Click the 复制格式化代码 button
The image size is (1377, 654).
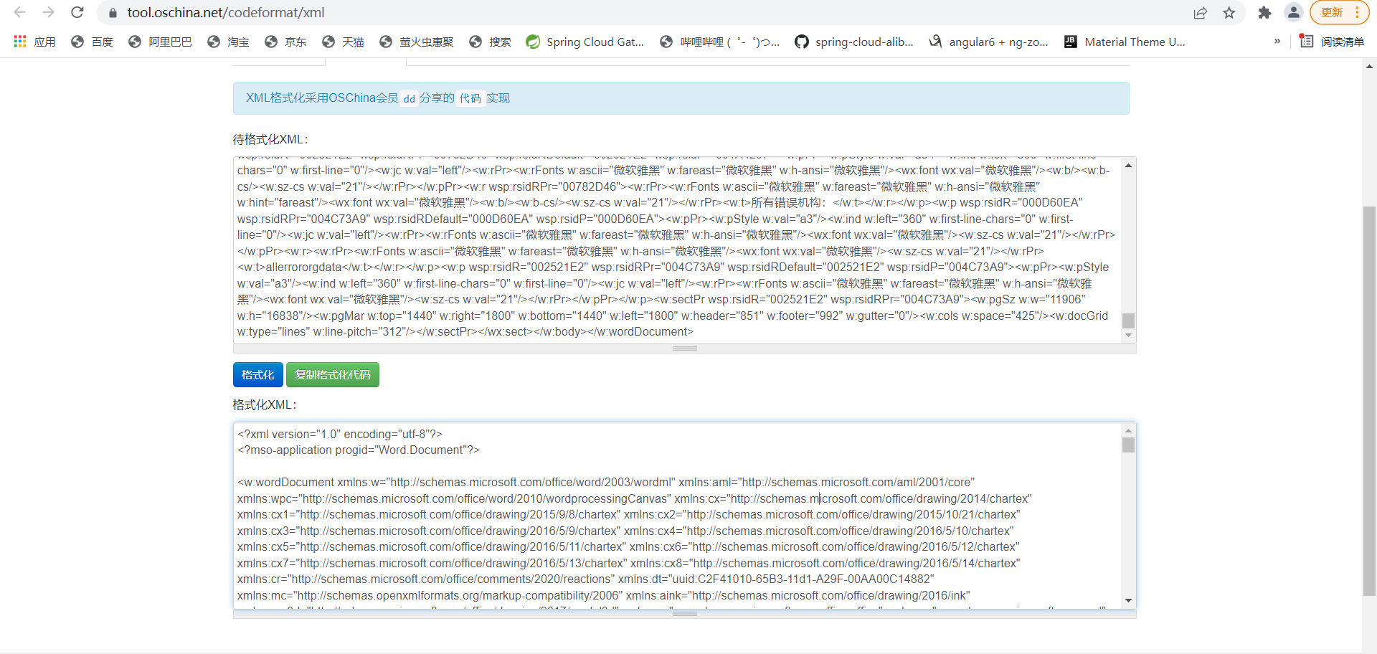pyautogui.click(x=332, y=374)
